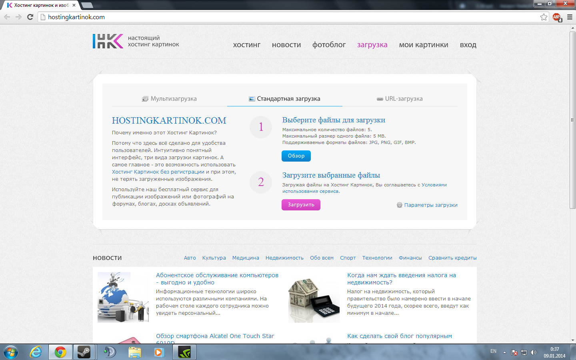Close the Хостинг картинок browser tab
Screen dimensions: 576x360
click(74, 5)
